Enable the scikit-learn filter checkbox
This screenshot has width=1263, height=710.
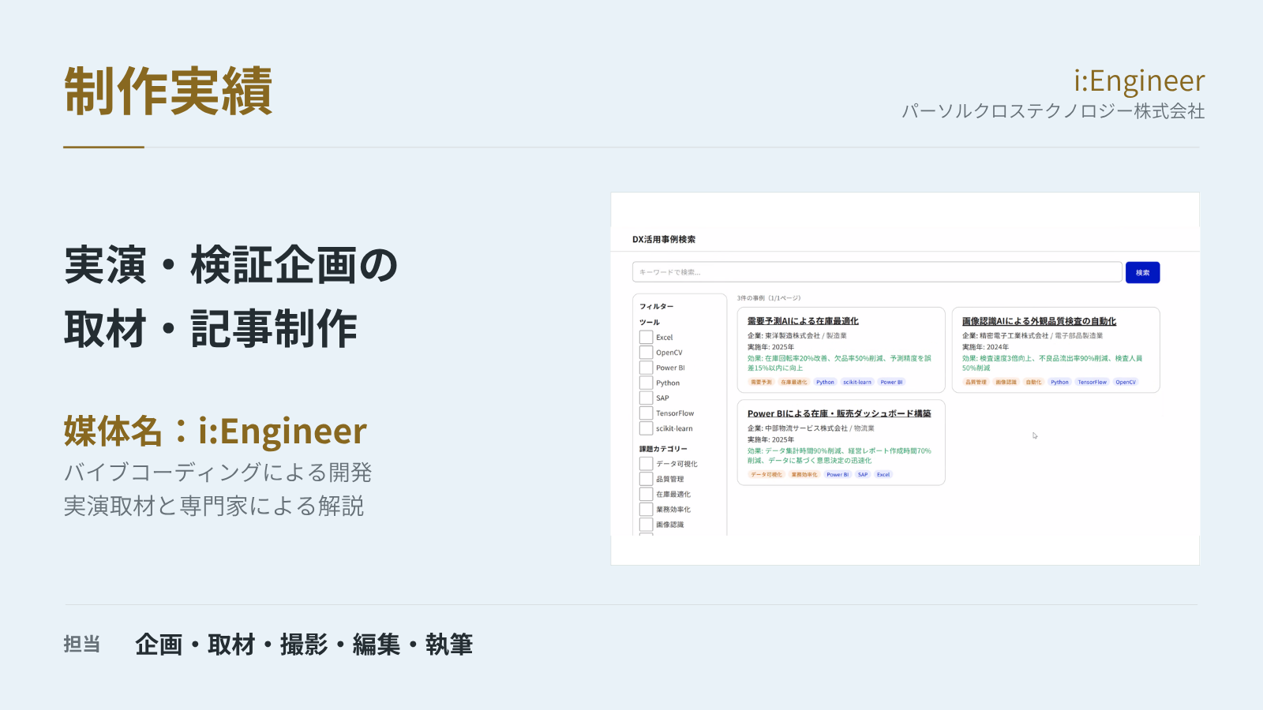pyautogui.click(x=646, y=428)
